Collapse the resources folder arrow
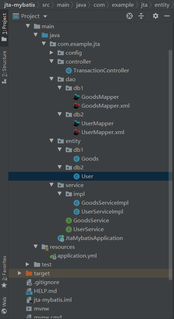 tap(36, 247)
